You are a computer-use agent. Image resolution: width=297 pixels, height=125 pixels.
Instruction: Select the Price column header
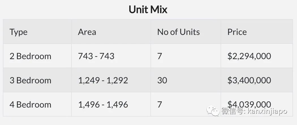tap(237, 32)
